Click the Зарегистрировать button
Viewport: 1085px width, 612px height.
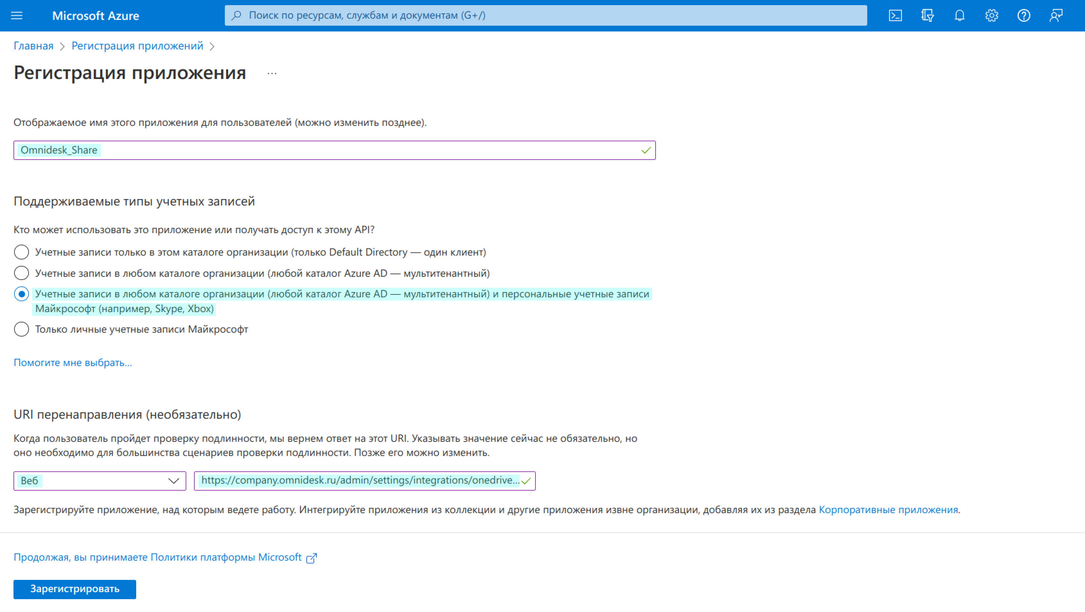75,589
